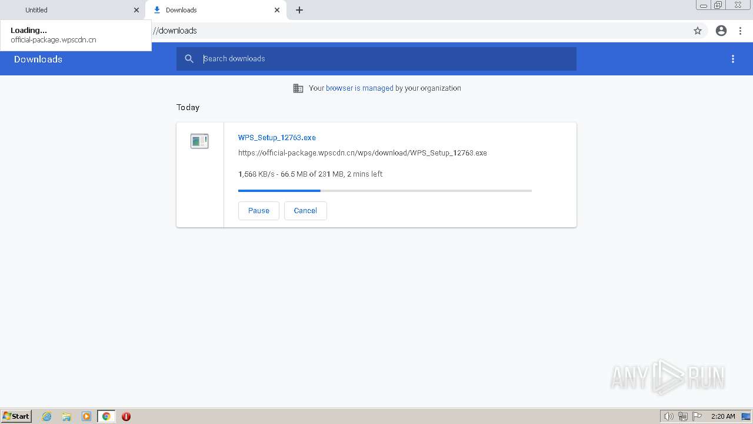Click the download speed status text
Image resolution: width=753 pixels, height=424 pixels.
click(311, 174)
